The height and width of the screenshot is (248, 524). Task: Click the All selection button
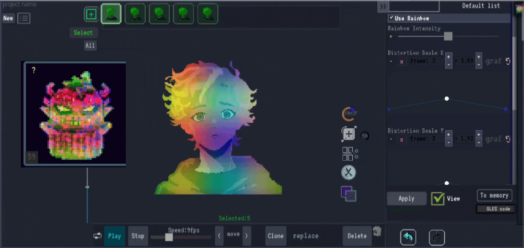coord(90,45)
